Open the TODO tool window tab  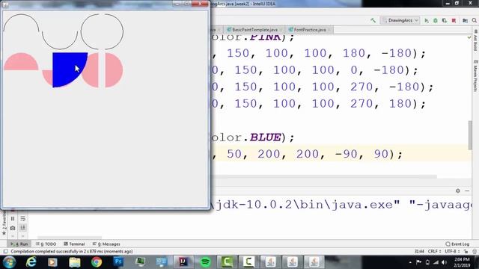[46, 244]
